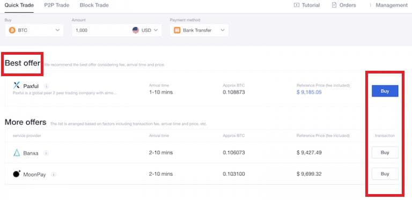Click the Banxa triangle logo
Viewport: 412px width, 200px height.
[17, 152]
